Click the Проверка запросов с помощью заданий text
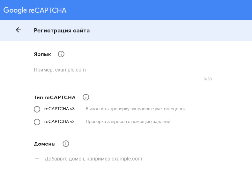Viewport: 252px width, 170px height. 128,121
